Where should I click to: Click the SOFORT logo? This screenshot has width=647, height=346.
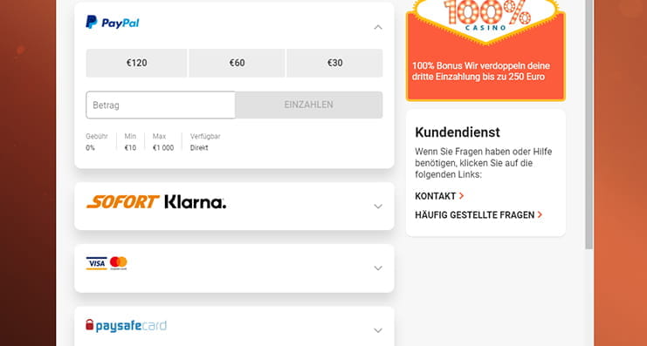click(123, 202)
